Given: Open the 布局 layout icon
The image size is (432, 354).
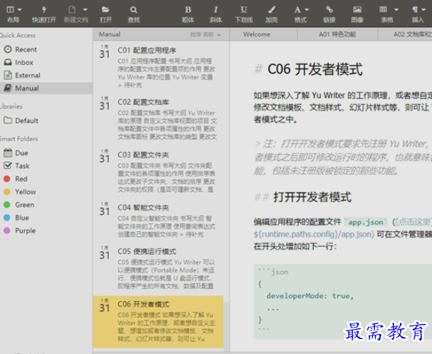Looking at the screenshot, I should [10, 10].
